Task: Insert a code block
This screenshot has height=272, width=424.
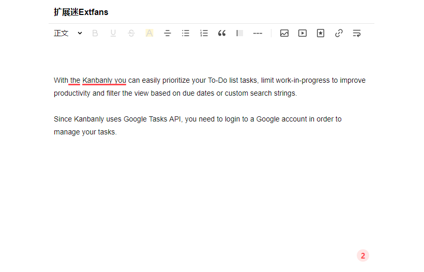Action: [x=239, y=33]
